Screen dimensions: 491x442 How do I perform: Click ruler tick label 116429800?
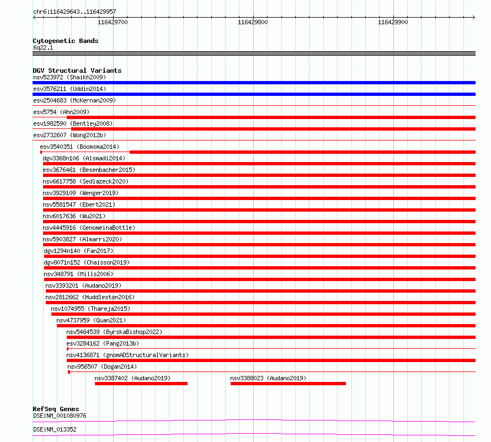[253, 22]
